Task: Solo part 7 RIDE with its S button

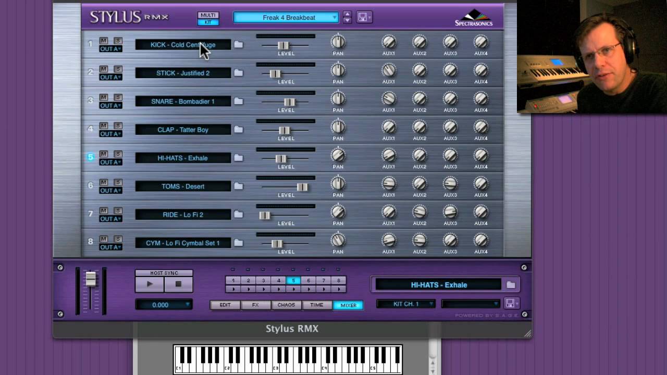Action: pyautogui.click(x=118, y=210)
